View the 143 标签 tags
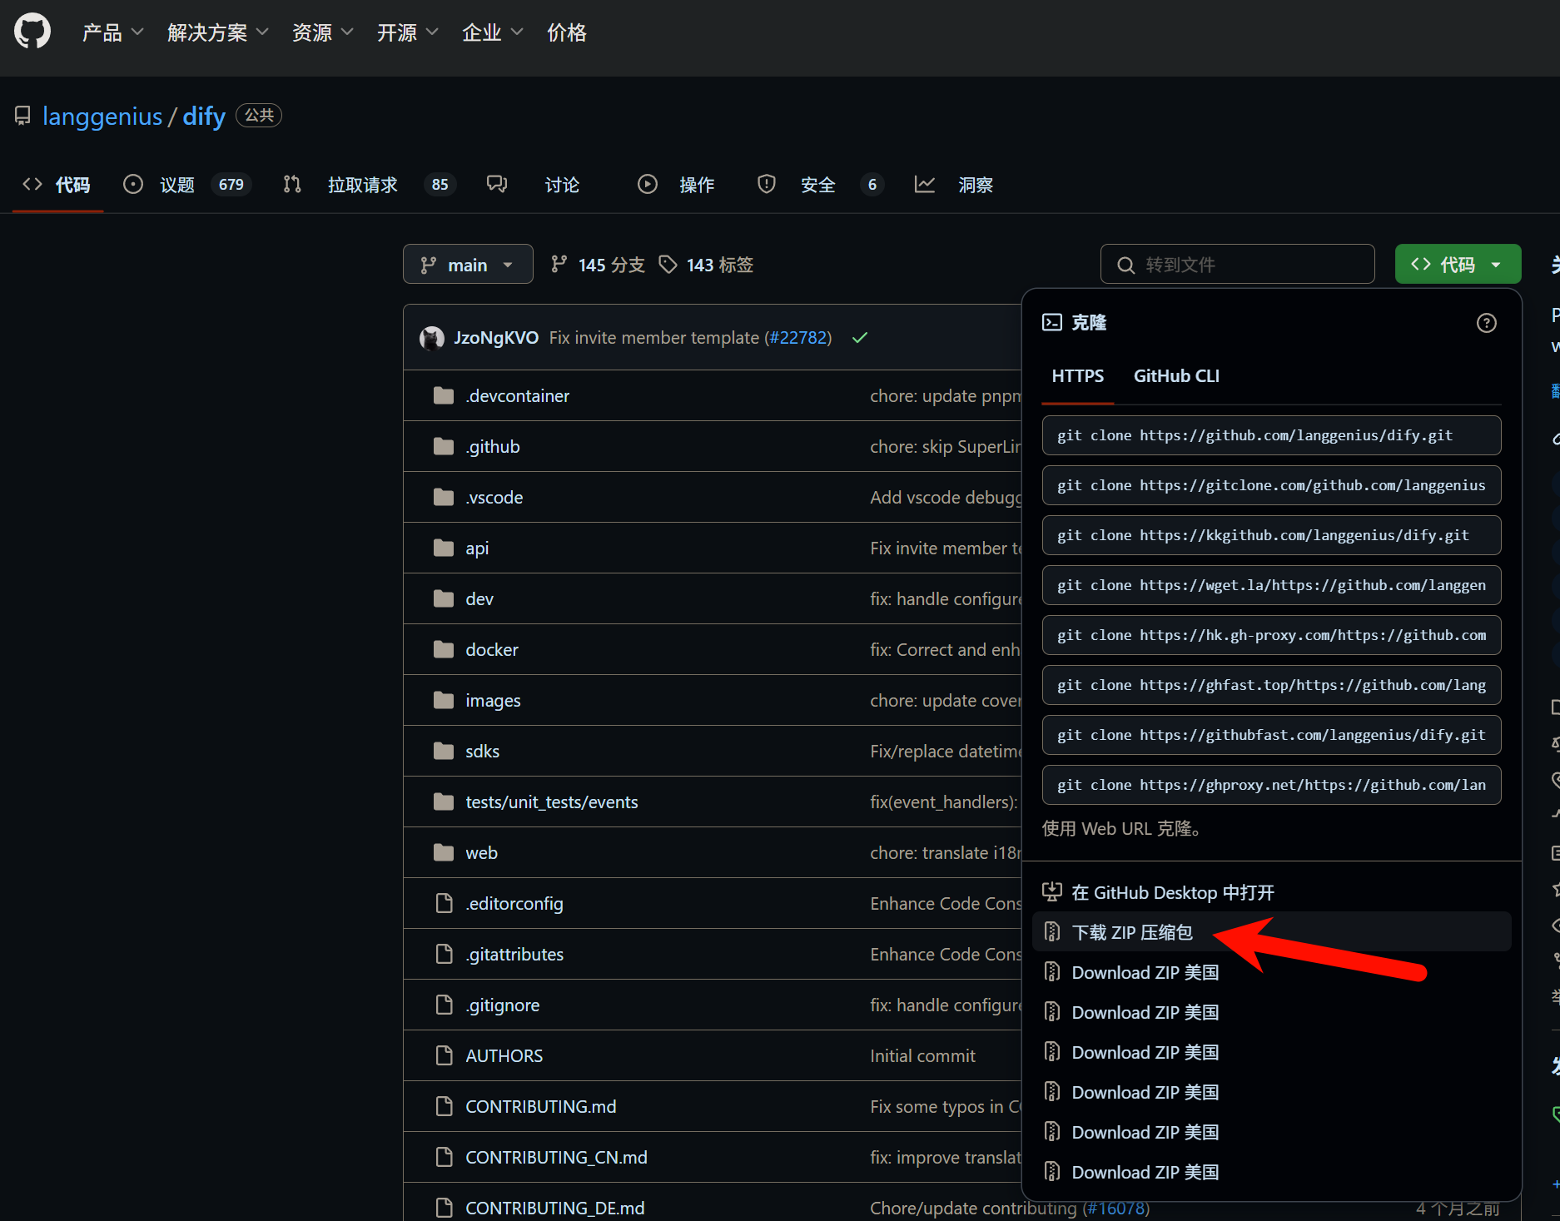This screenshot has width=1560, height=1221. (x=706, y=265)
